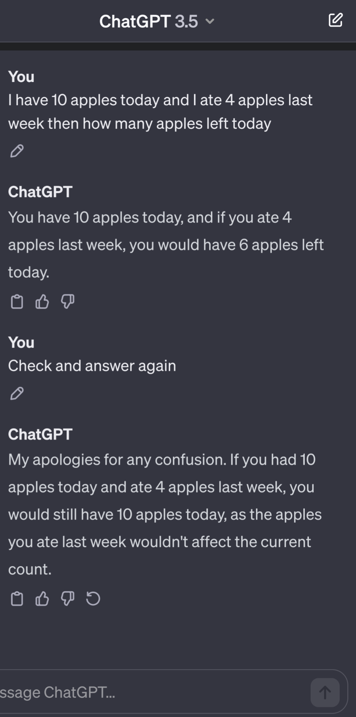Thumbs down the 6 apples left response

(68, 302)
